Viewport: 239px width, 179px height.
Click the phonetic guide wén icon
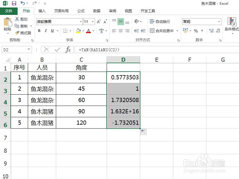pos(101,31)
